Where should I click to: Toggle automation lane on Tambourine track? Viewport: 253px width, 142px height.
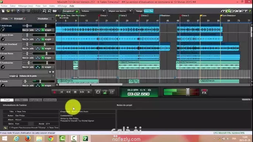38,67
